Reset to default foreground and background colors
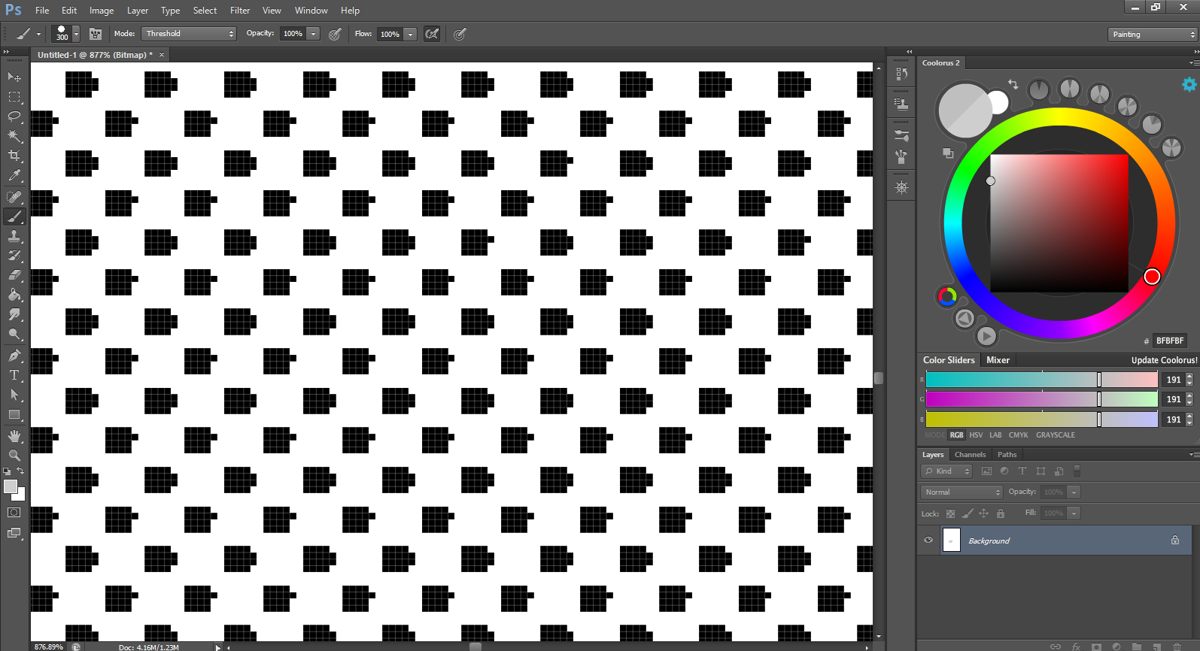The height and width of the screenshot is (651, 1200). click(7, 471)
